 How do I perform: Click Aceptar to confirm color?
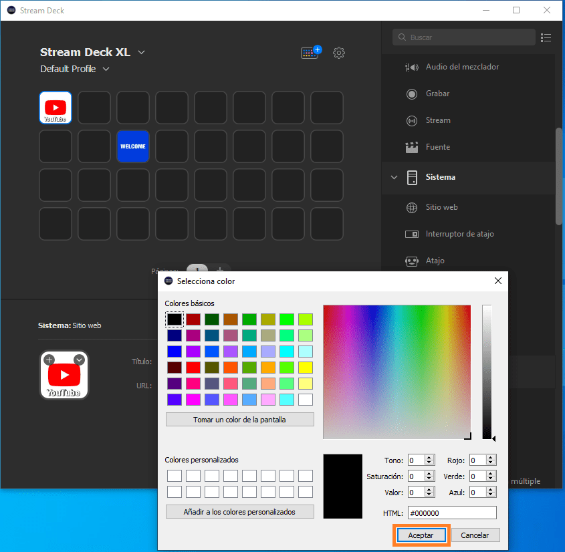pos(421,535)
